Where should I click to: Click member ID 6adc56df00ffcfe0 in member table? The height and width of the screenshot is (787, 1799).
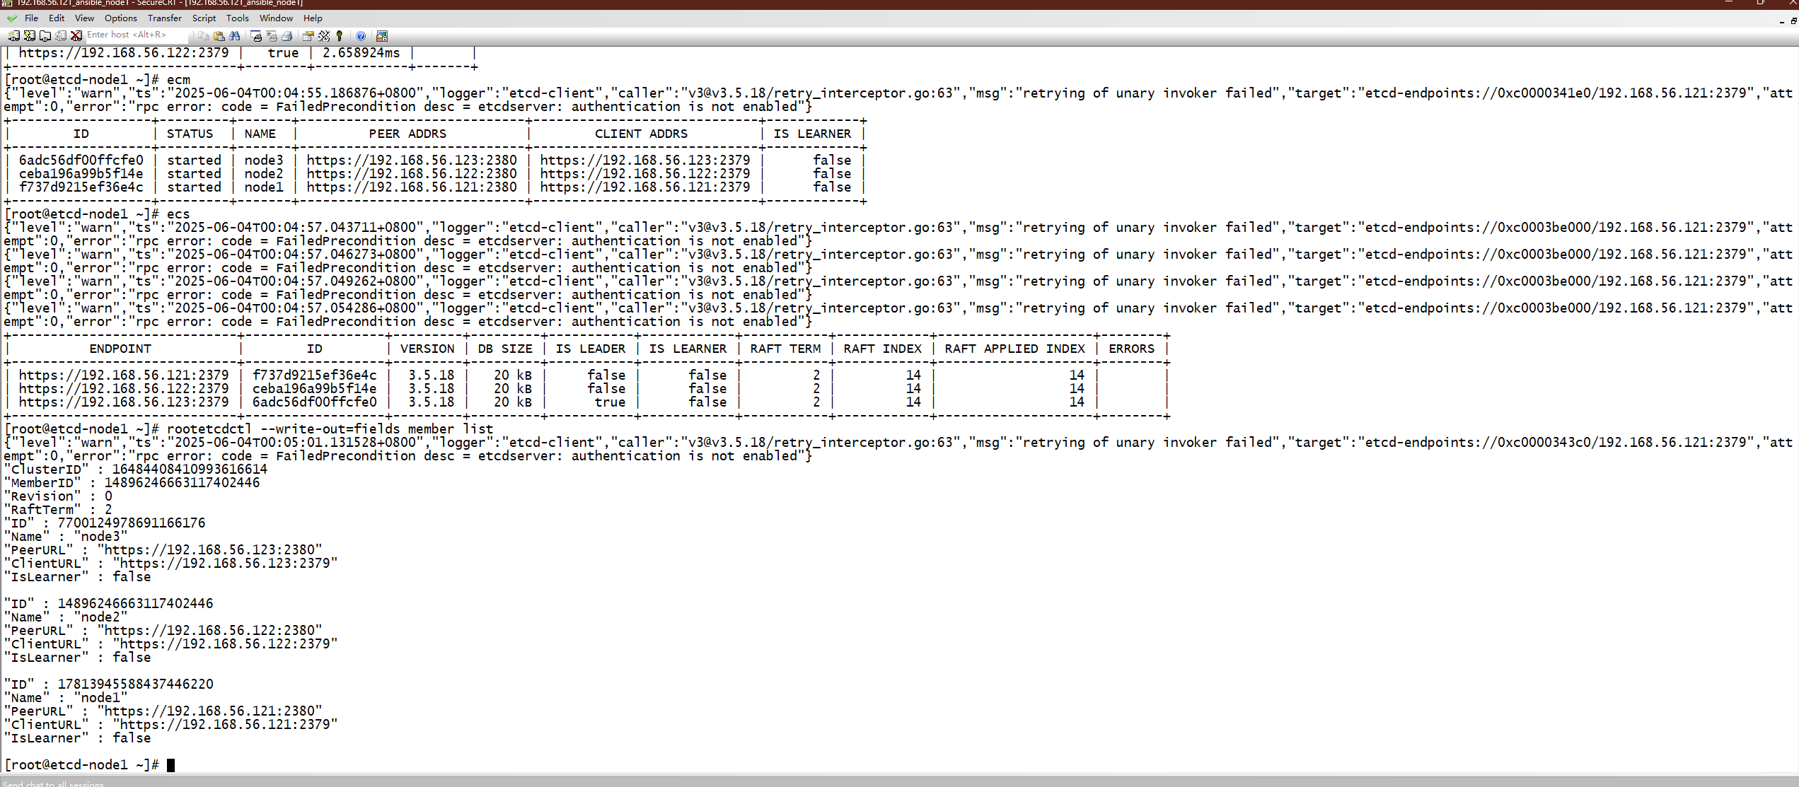pos(81,161)
